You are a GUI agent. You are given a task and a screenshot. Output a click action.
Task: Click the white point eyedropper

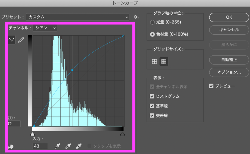pos(78,146)
